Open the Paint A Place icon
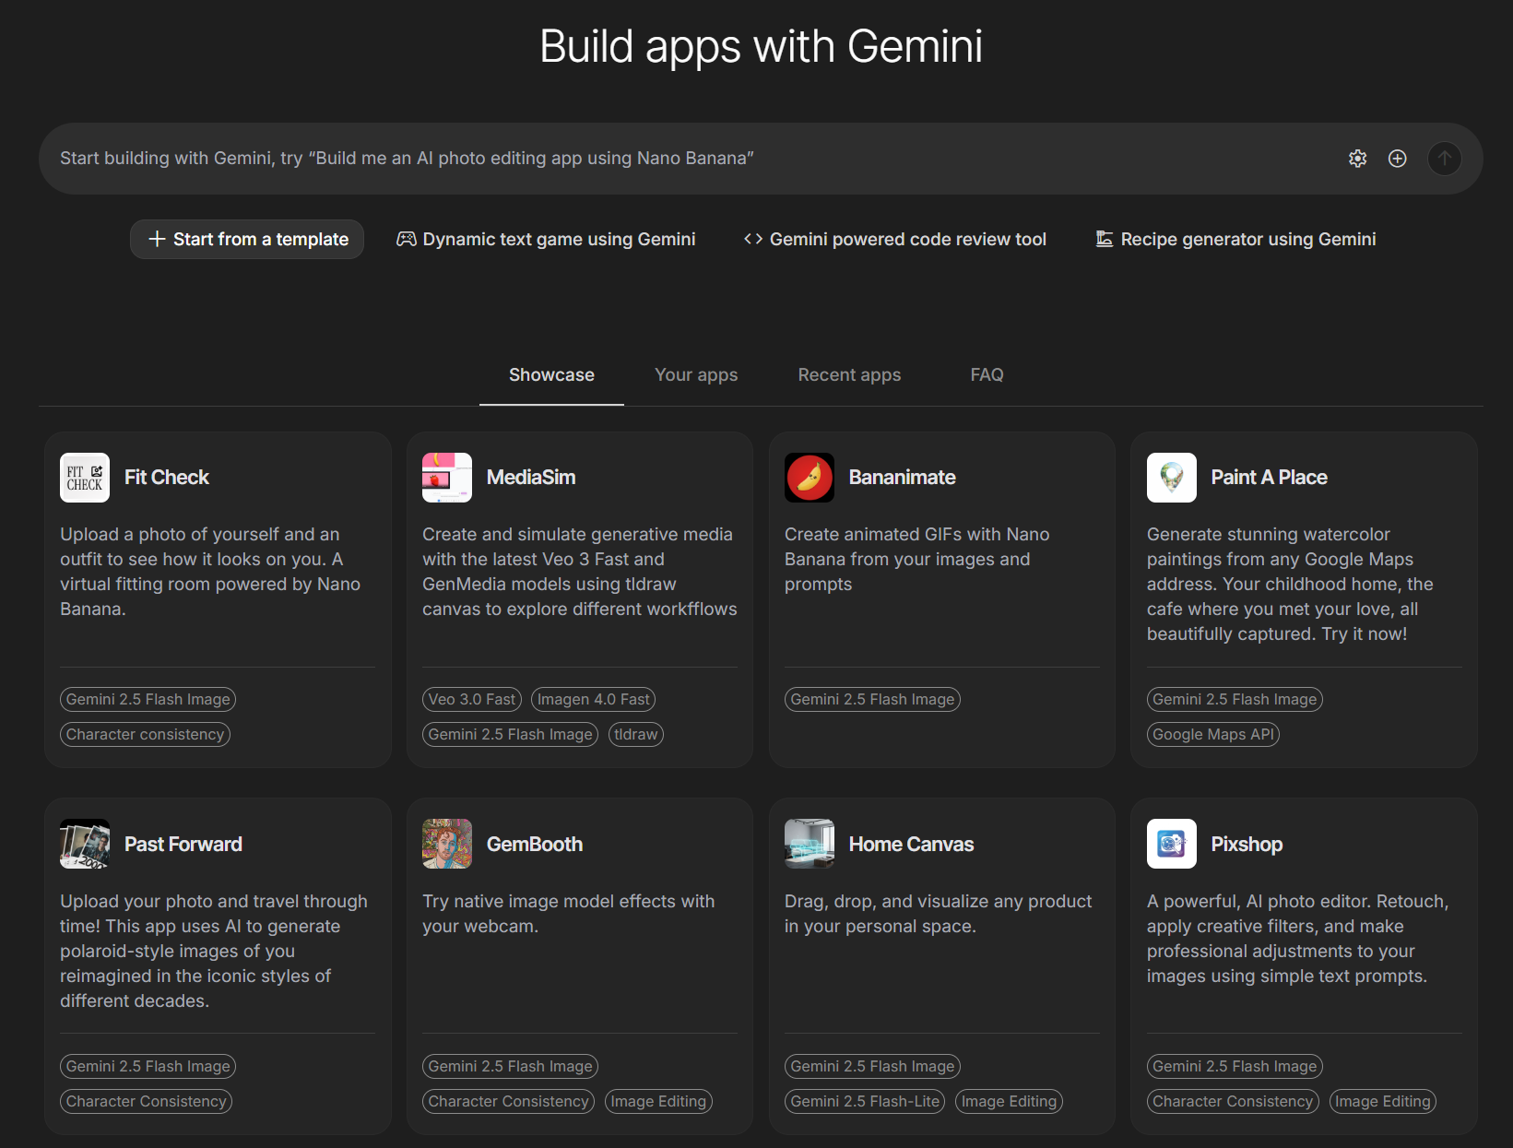The height and width of the screenshot is (1148, 1513). click(x=1172, y=478)
